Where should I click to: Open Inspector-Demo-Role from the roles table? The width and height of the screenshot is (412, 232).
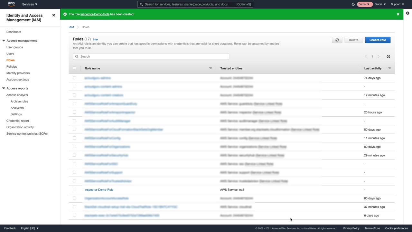pos(99,190)
